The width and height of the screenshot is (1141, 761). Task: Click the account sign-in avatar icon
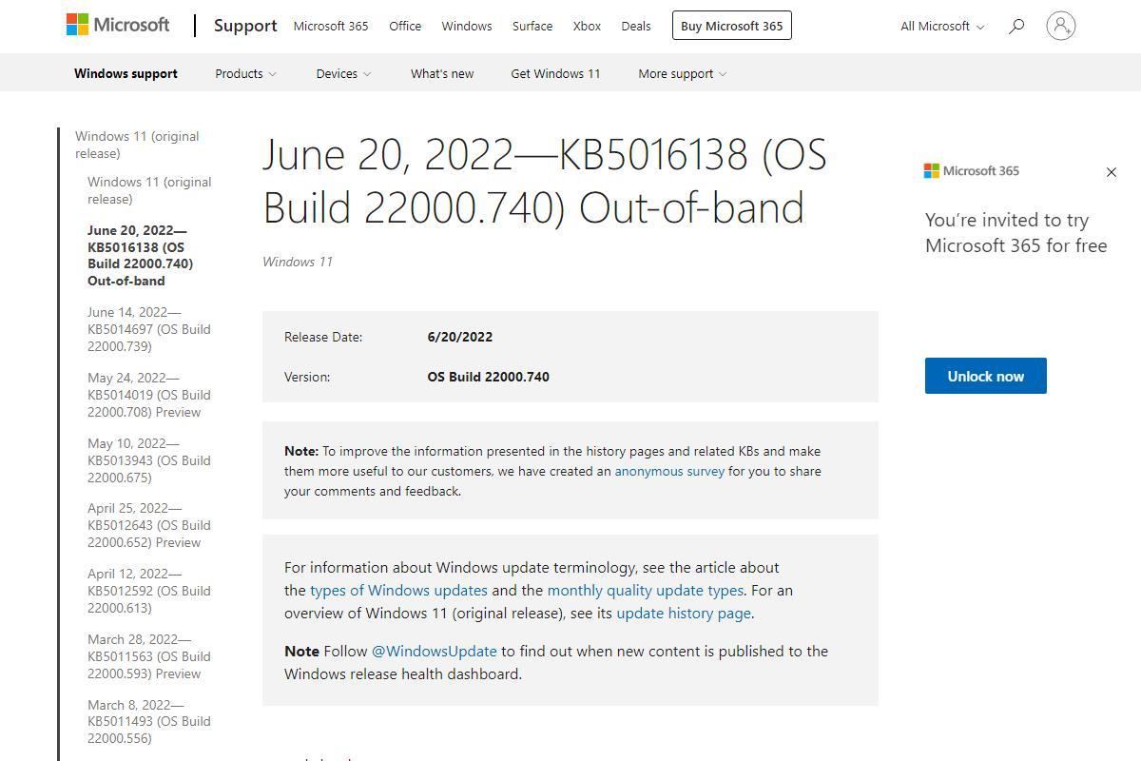[x=1060, y=26]
